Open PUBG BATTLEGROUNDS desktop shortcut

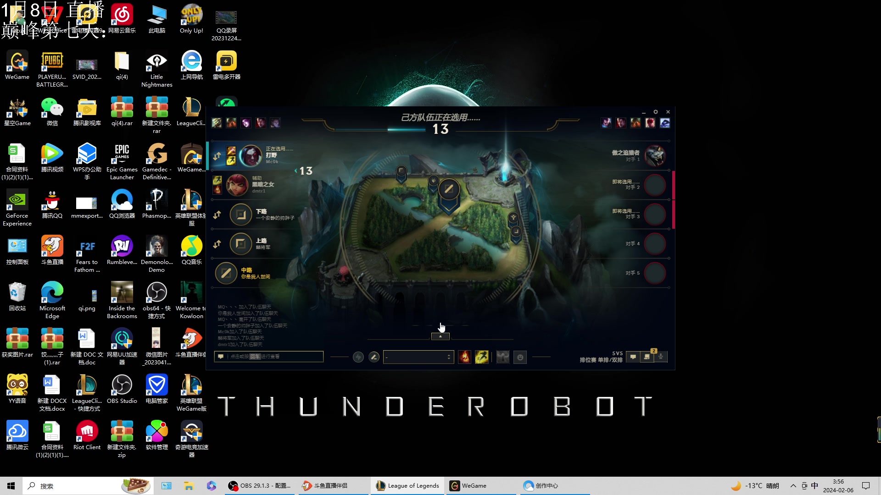click(x=52, y=69)
